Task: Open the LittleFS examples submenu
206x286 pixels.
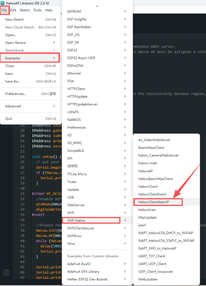Action: (x=97, y=112)
